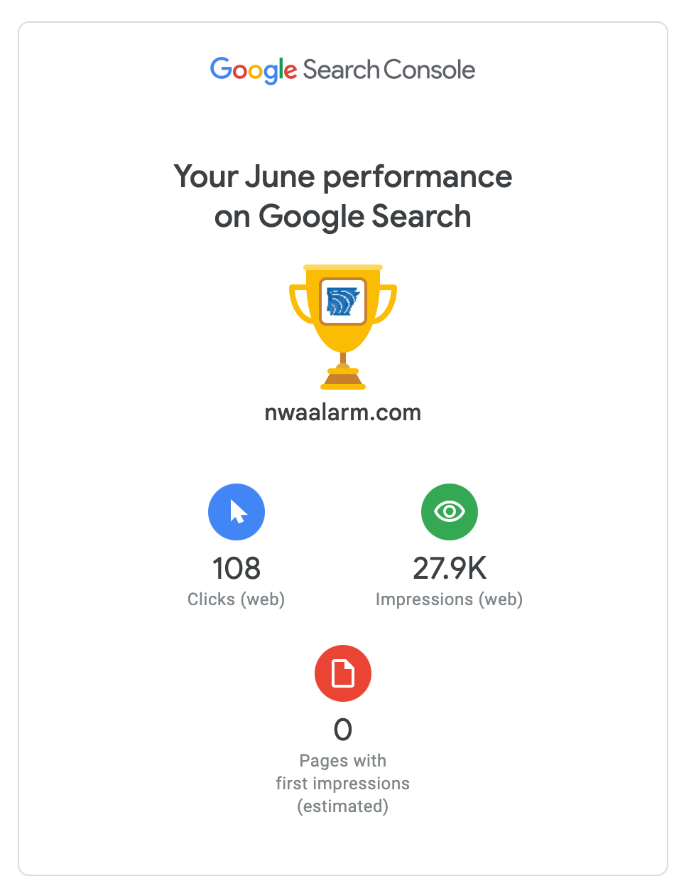Click the "Impressions (web)" label
Image resolution: width=679 pixels, height=886 pixels.
coord(450,599)
